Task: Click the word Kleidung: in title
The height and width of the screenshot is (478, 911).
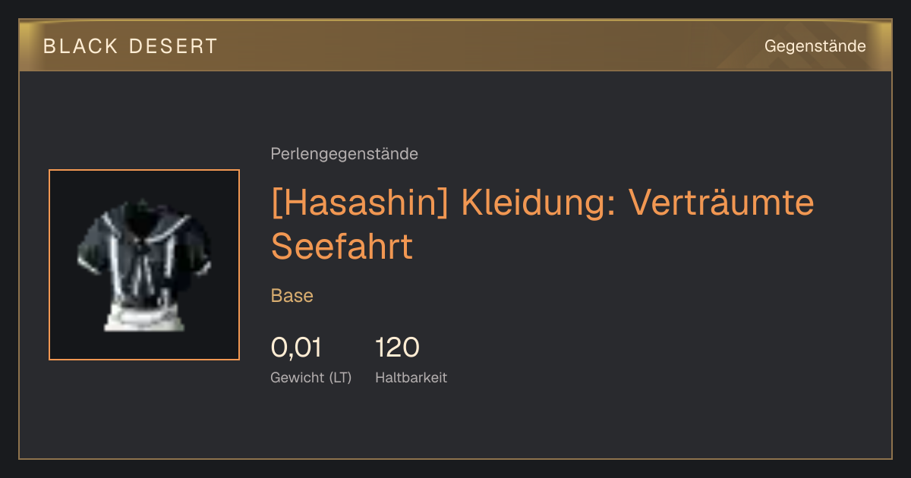Action: [x=539, y=203]
